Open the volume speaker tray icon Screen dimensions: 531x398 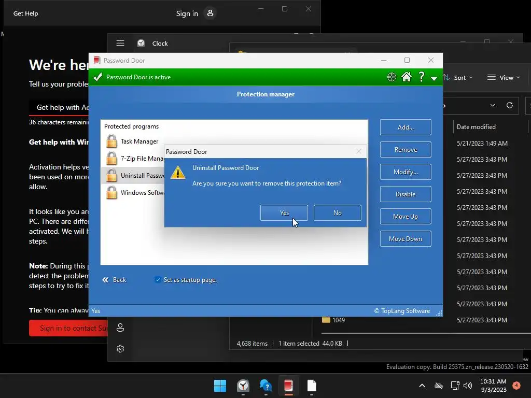pyautogui.click(x=468, y=386)
